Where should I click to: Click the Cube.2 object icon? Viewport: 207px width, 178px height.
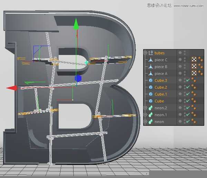click(151, 87)
